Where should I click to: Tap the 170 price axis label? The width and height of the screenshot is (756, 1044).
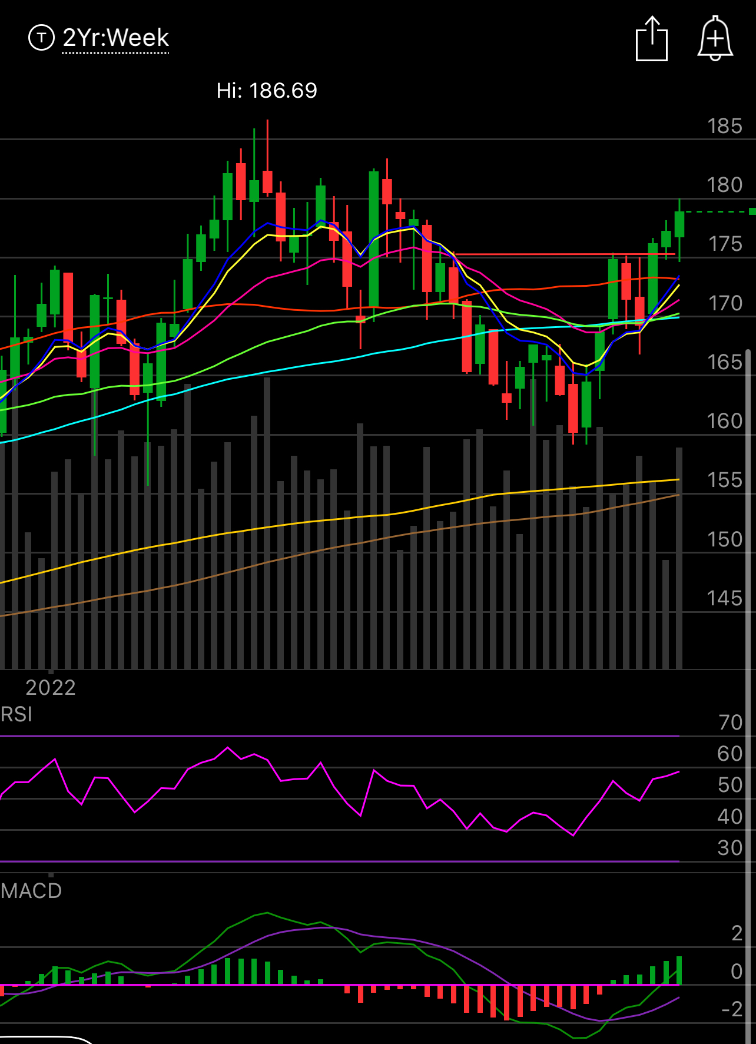pos(725,303)
